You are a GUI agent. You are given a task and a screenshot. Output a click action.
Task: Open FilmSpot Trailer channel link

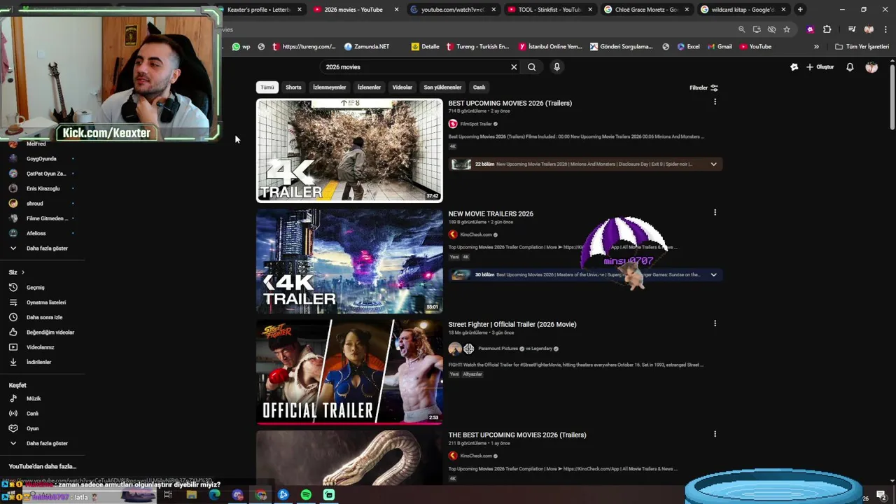[x=476, y=124]
